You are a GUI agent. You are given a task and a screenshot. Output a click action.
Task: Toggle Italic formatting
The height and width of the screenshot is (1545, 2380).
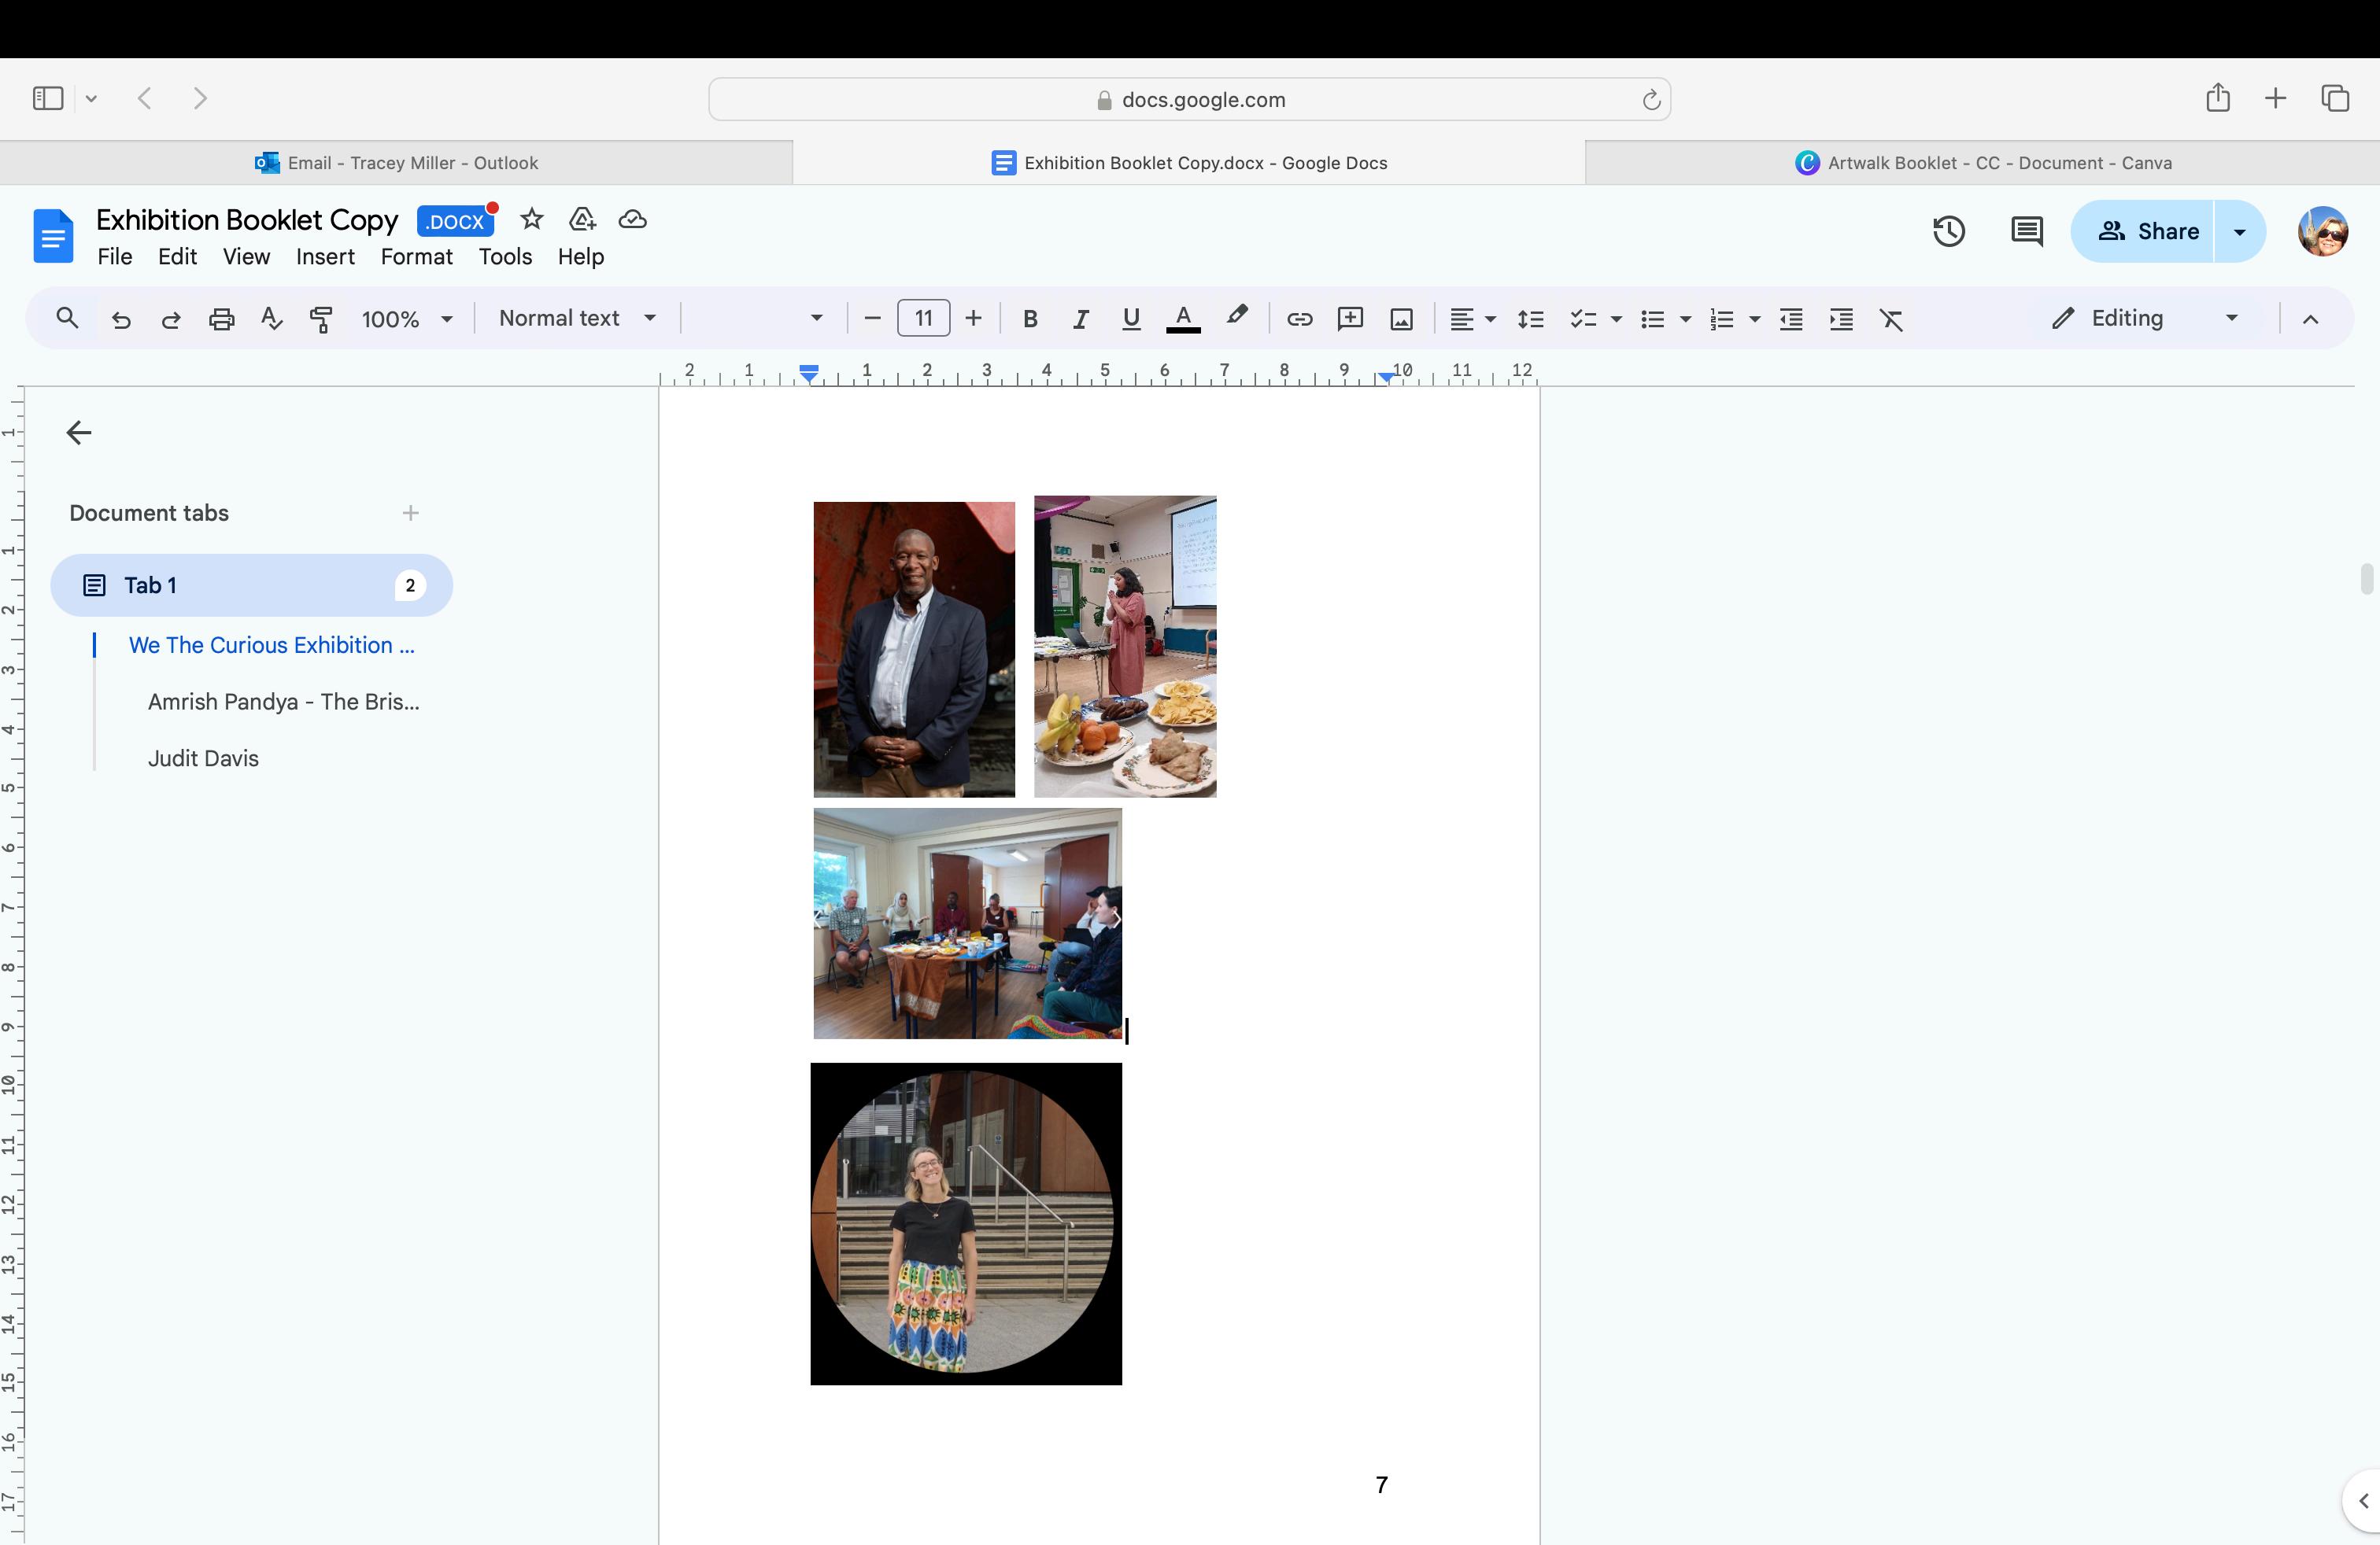(1080, 319)
